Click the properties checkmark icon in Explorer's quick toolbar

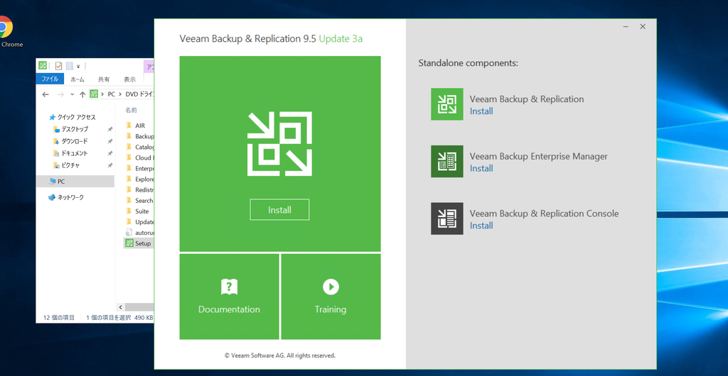point(58,66)
